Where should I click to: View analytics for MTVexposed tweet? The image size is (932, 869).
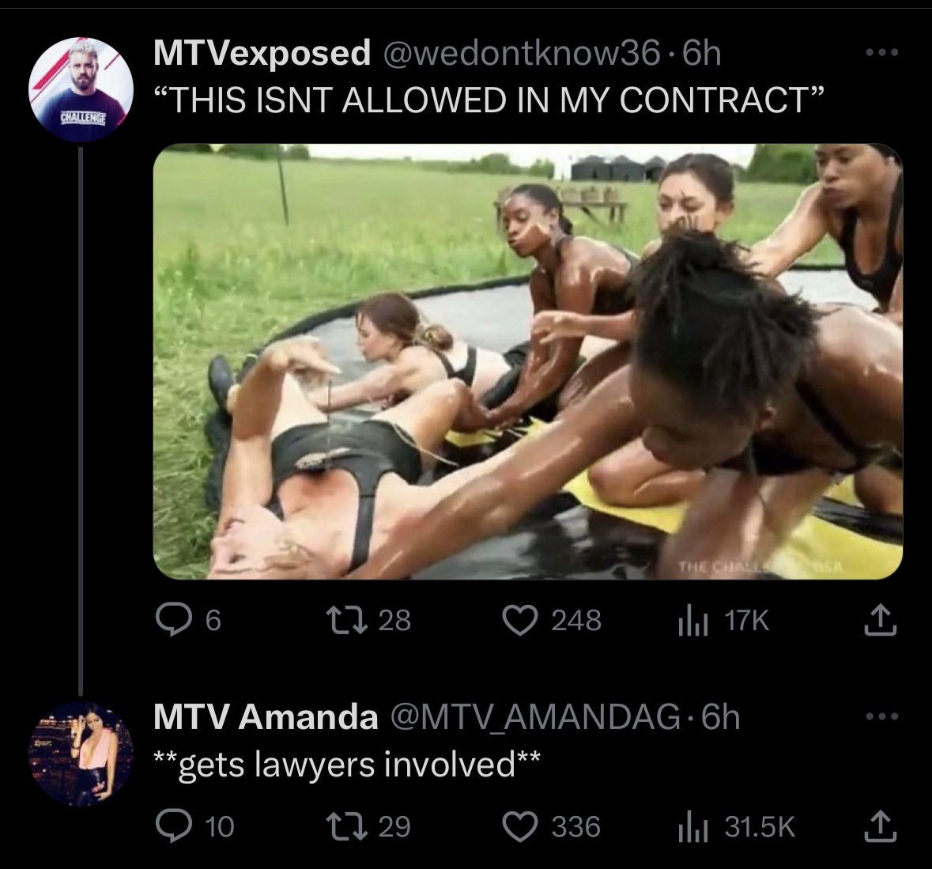[692, 621]
